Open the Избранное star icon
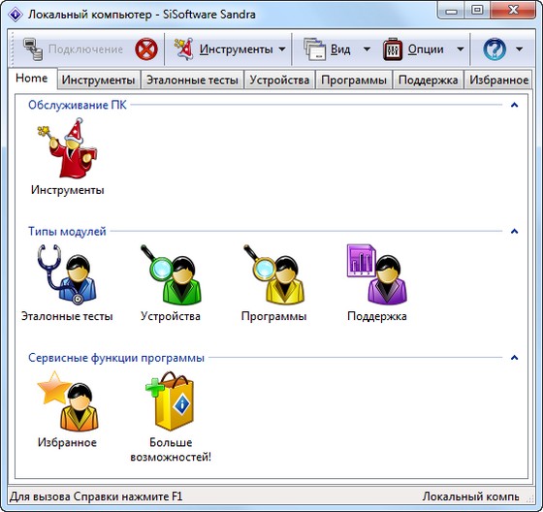Image resolution: width=543 pixels, height=512 pixels. click(x=68, y=400)
